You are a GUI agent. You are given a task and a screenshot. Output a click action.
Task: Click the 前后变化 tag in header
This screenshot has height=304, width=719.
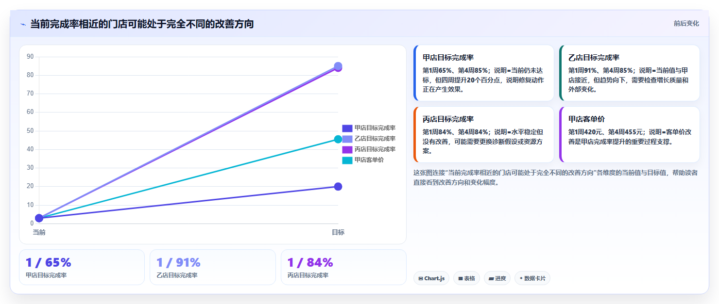click(x=686, y=23)
